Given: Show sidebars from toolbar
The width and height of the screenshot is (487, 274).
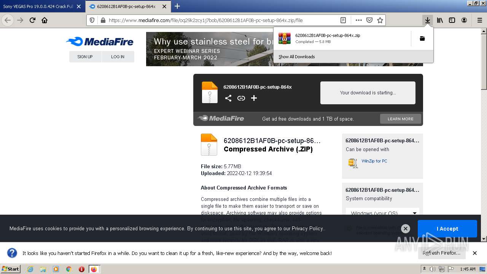Looking at the screenshot, I should pyautogui.click(x=452, y=21).
